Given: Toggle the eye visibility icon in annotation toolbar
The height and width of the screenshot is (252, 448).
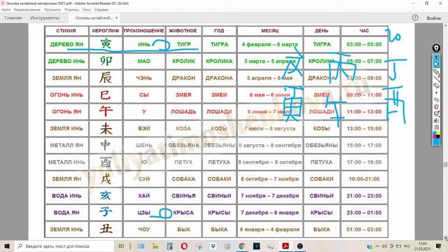Looking at the screenshot, I should pyautogui.click(x=436, y=57).
